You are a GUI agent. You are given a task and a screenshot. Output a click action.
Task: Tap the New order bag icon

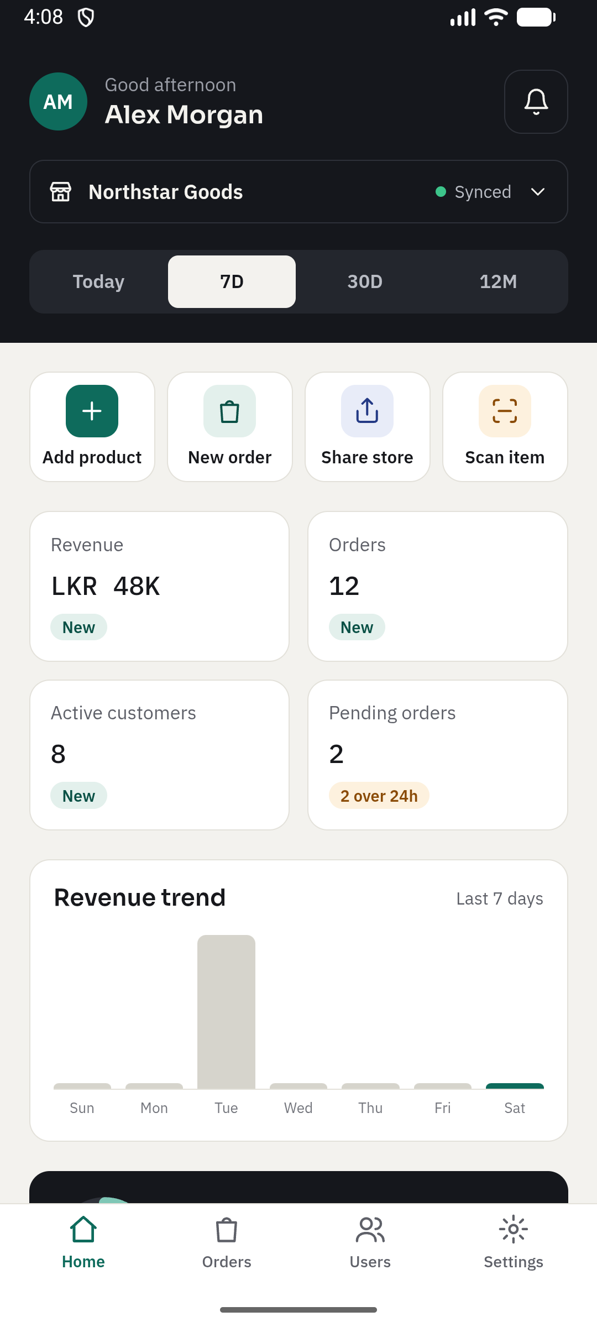(x=229, y=411)
